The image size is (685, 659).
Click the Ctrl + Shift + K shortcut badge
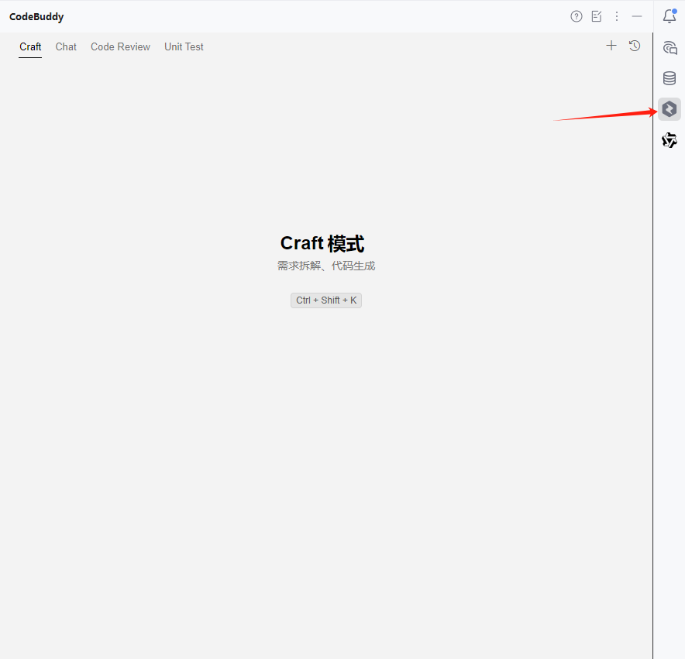pyautogui.click(x=326, y=300)
